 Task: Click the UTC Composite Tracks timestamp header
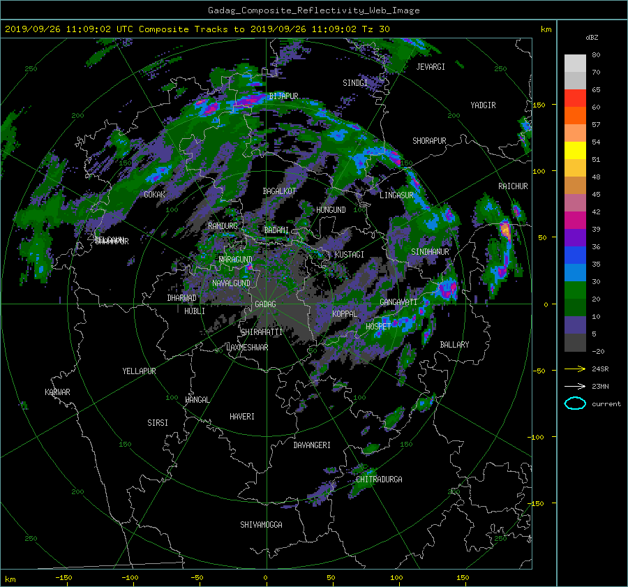197,29
